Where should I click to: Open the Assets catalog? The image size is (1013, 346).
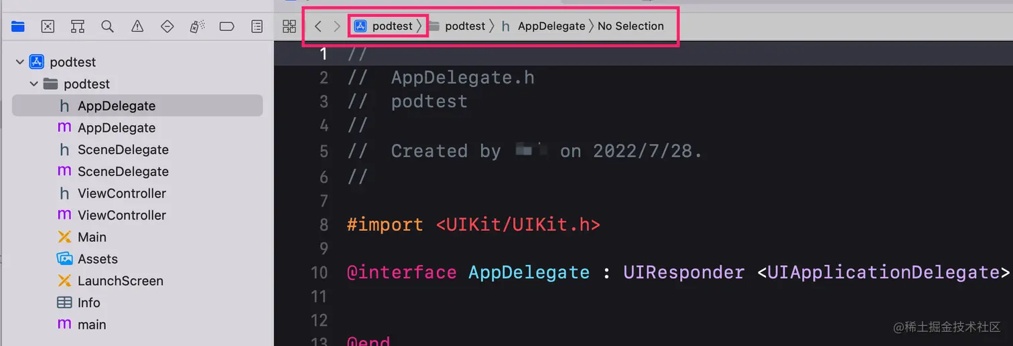(x=97, y=259)
